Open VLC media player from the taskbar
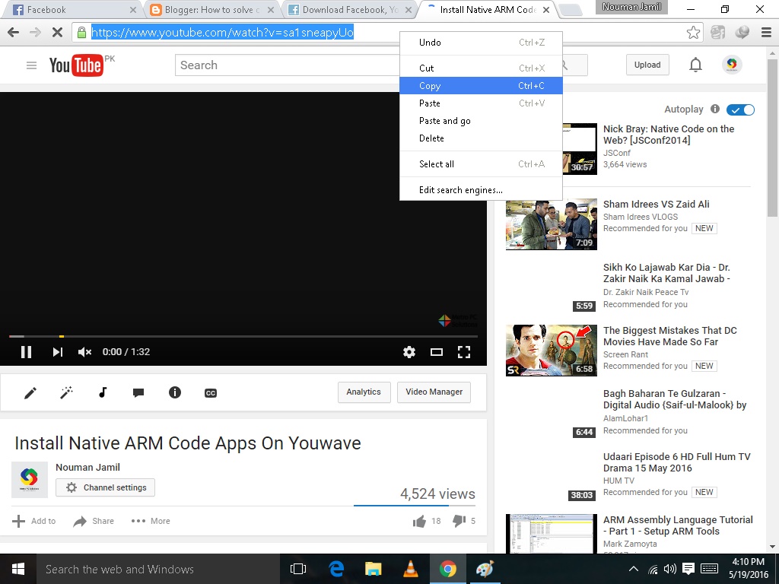Image resolution: width=779 pixels, height=584 pixels. tap(410, 569)
